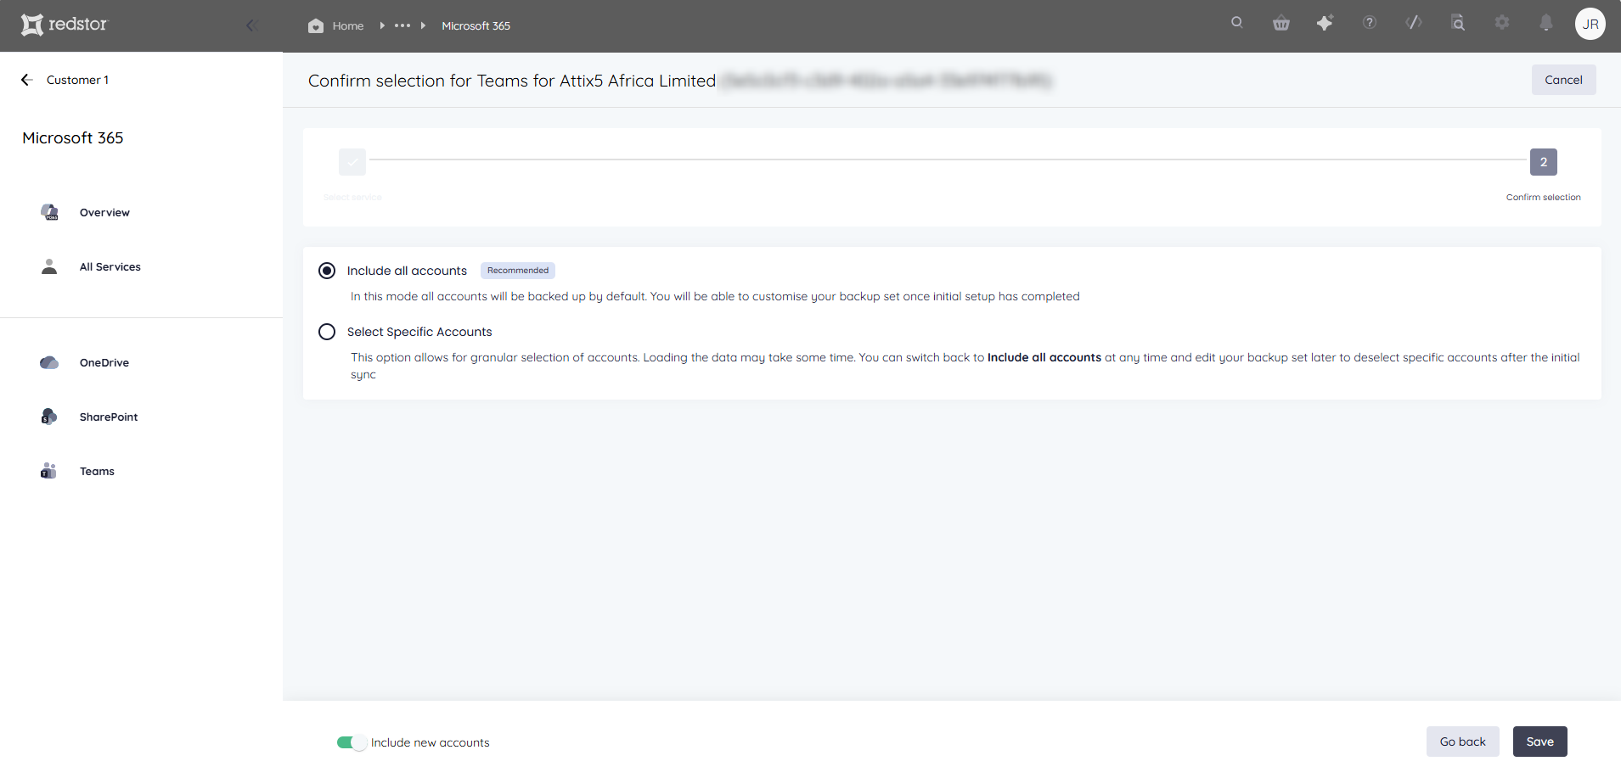
Task: Click the Include all accounts label text
Action: [407, 271]
